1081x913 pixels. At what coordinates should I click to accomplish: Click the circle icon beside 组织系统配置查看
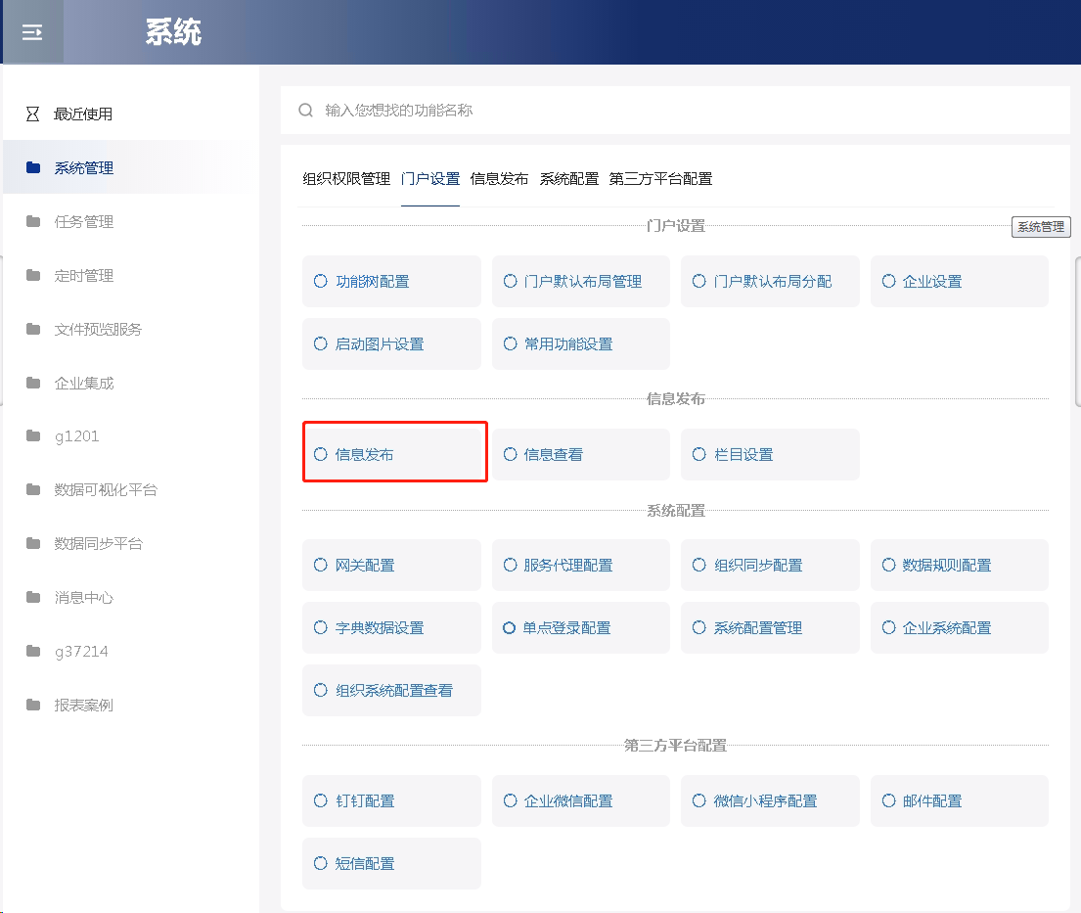[x=321, y=691]
